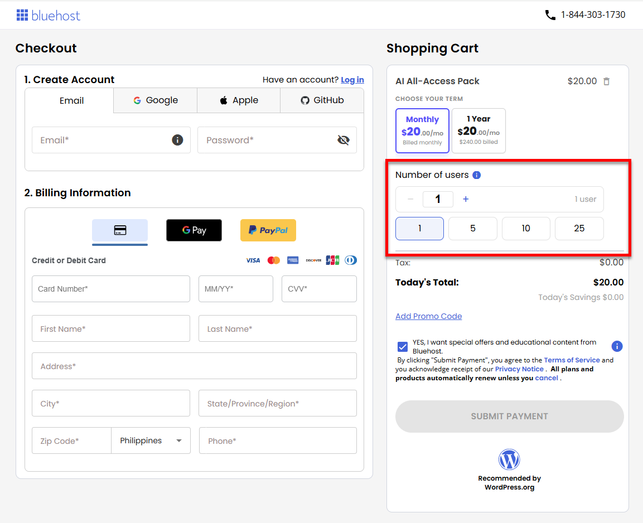Screen dimensions: 643x523
Task: Switch to the Email sign-up tab
Action: pos(69,101)
